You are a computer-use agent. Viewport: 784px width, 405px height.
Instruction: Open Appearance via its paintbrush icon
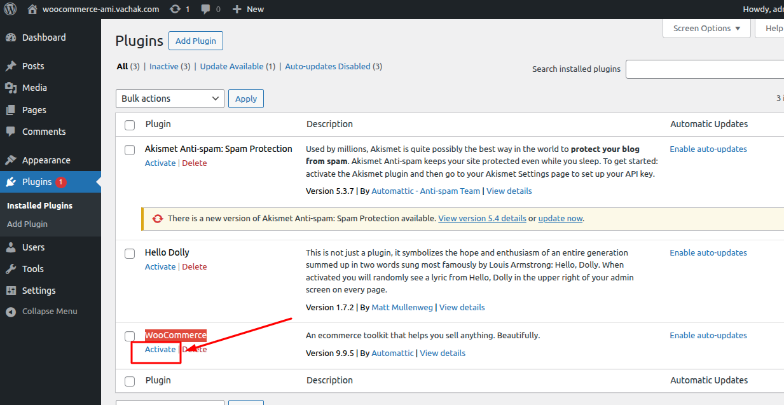[11, 160]
